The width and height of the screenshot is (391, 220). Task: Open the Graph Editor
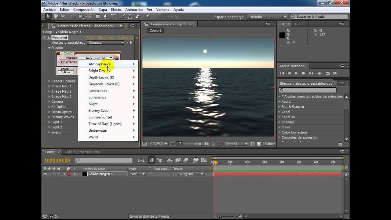tap(204, 160)
